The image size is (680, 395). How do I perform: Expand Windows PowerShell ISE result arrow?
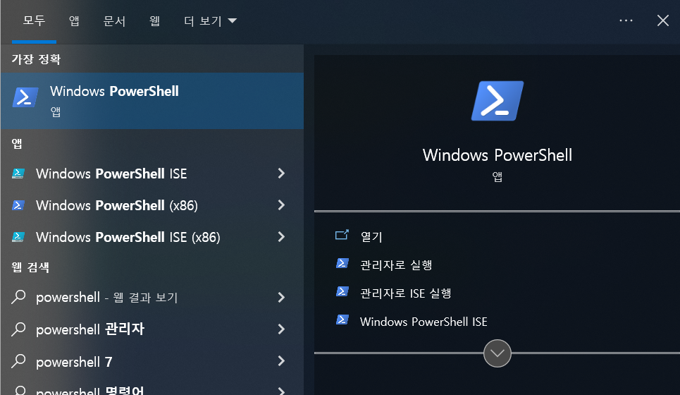[281, 174]
